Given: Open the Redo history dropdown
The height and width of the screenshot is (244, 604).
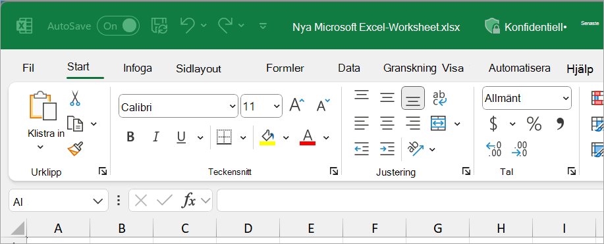Looking at the screenshot, I should 241,26.
